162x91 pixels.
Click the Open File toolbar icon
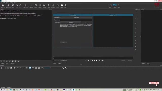click(x=3, y=6)
